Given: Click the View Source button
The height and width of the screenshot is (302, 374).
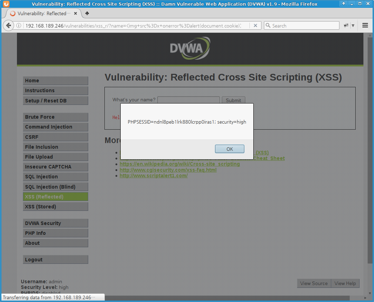Looking at the screenshot, I should click(314, 283).
